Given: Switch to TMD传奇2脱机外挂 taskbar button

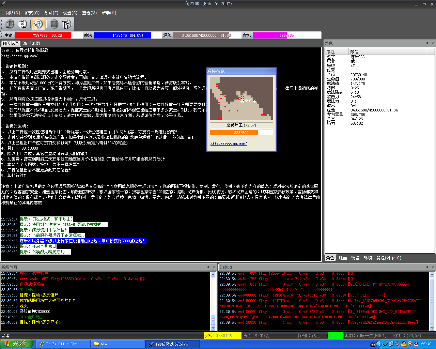Looking at the screenshot, I should [172, 344].
